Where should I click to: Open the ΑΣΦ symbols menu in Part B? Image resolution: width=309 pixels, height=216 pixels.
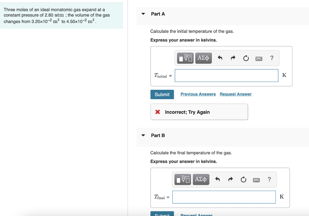click(201, 179)
